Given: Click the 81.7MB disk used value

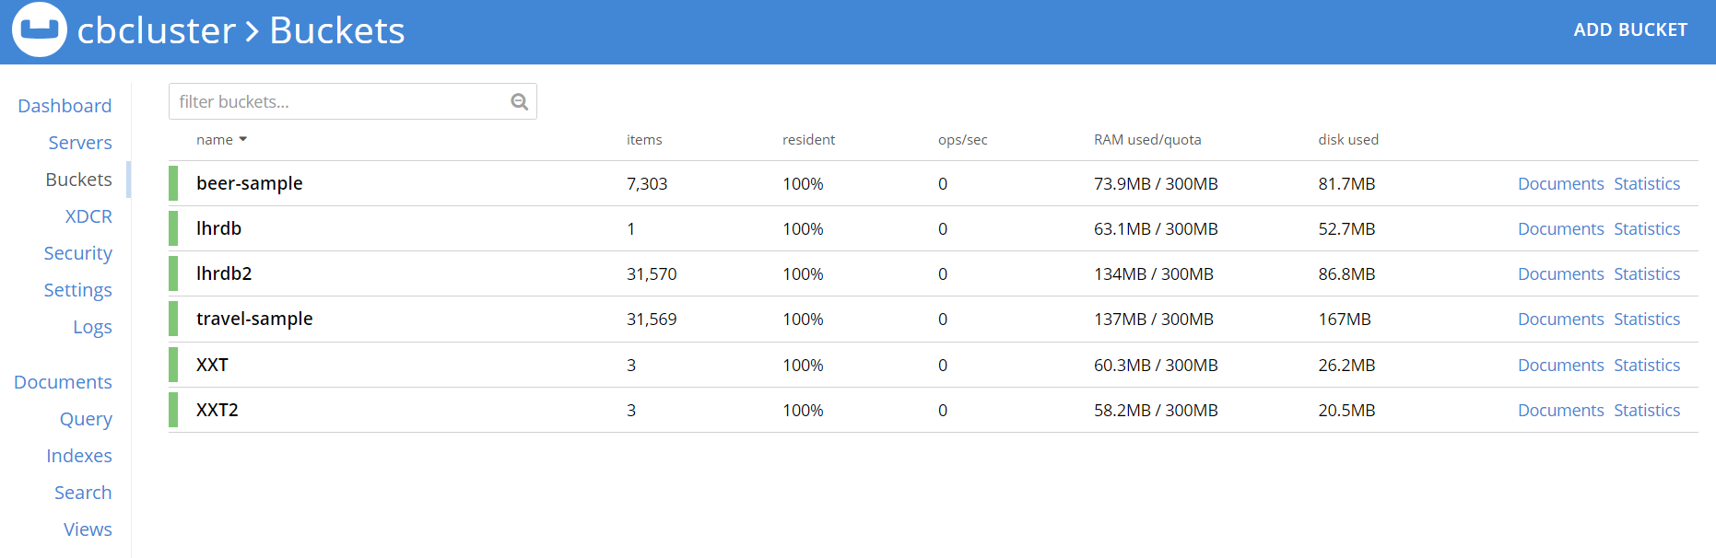Looking at the screenshot, I should [x=1346, y=183].
